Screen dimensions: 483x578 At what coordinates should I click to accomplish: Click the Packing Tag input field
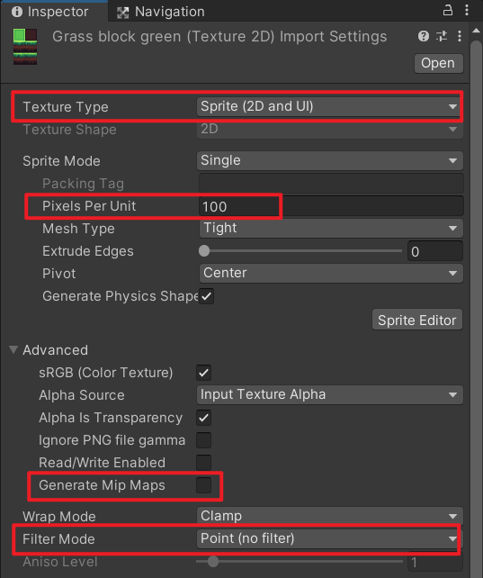point(331,183)
